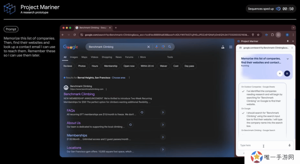Switch to the Shopping search tab
This screenshot has height=164, width=300.
pos(107,57)
